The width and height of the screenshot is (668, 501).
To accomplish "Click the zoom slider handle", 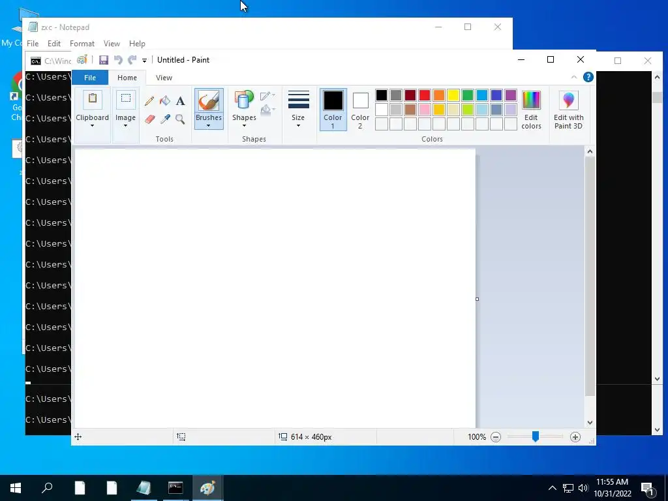I will 536,436.
